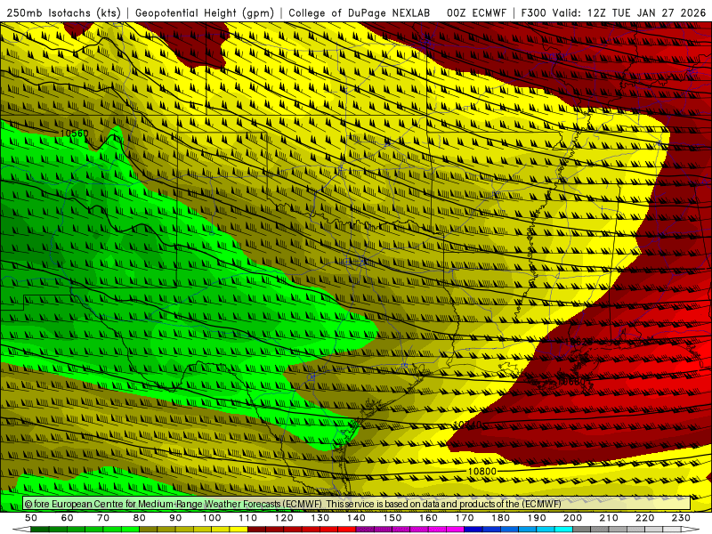
Task: Click the '250mb Isotachs (kts)' title text
Action: click(63, 12)
